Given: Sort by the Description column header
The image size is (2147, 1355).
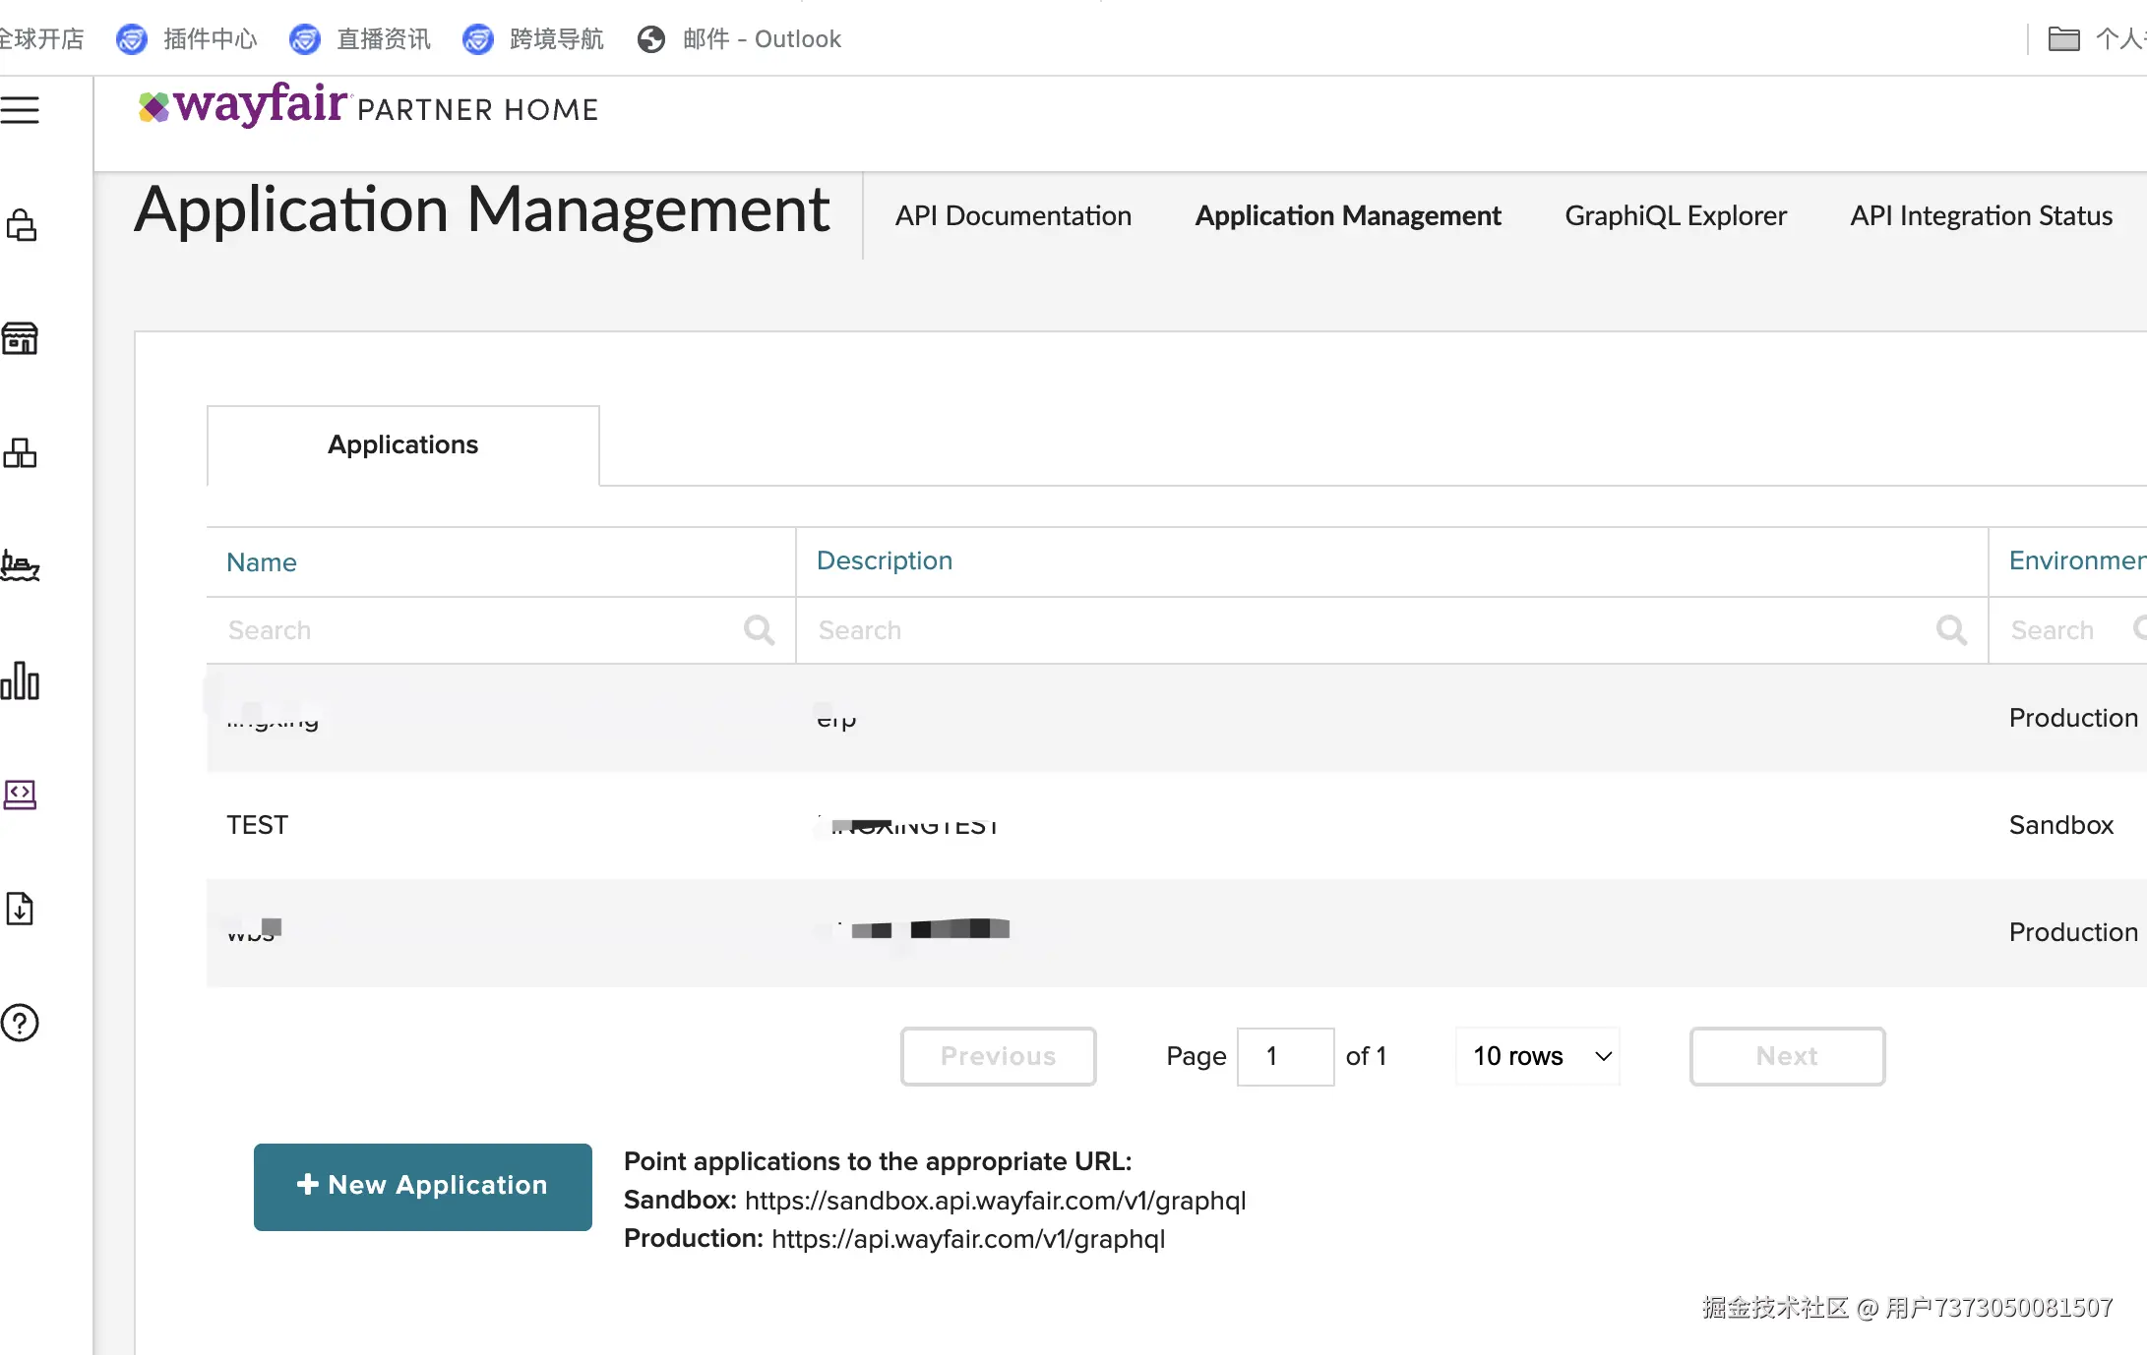Looking at the screenshot, I should pos(885,560).
